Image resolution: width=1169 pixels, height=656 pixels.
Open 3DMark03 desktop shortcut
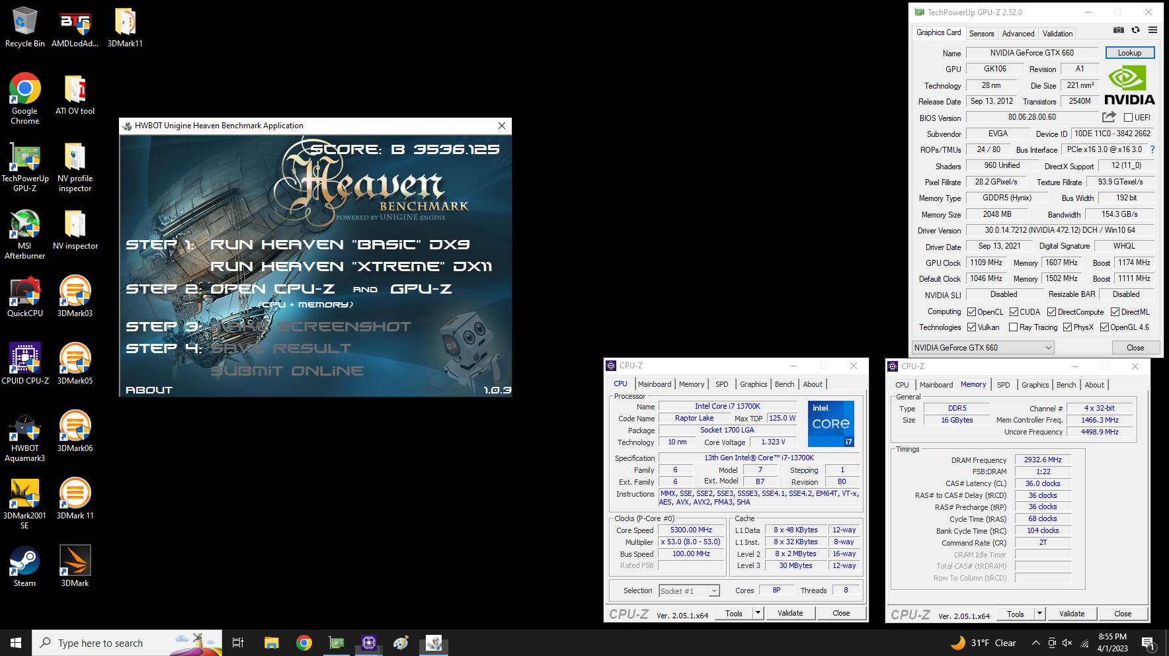tap(75, 297)
